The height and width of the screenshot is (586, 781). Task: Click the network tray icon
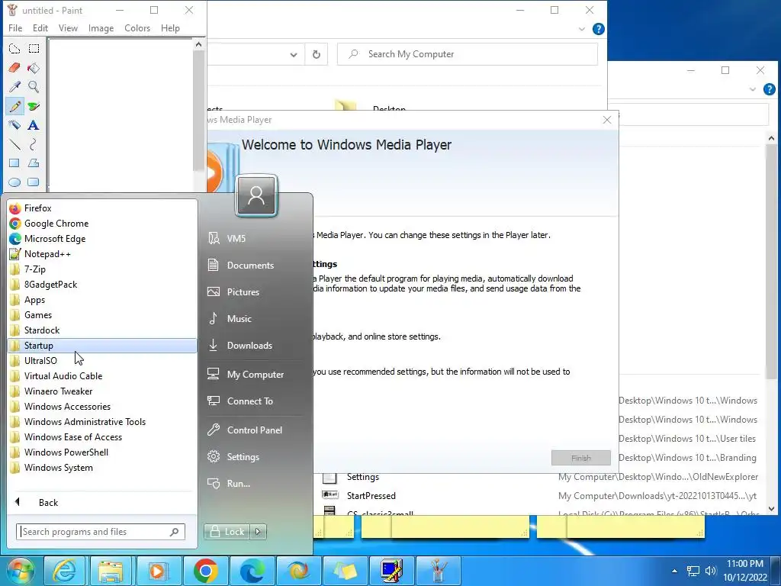click(x=693, y=571)
